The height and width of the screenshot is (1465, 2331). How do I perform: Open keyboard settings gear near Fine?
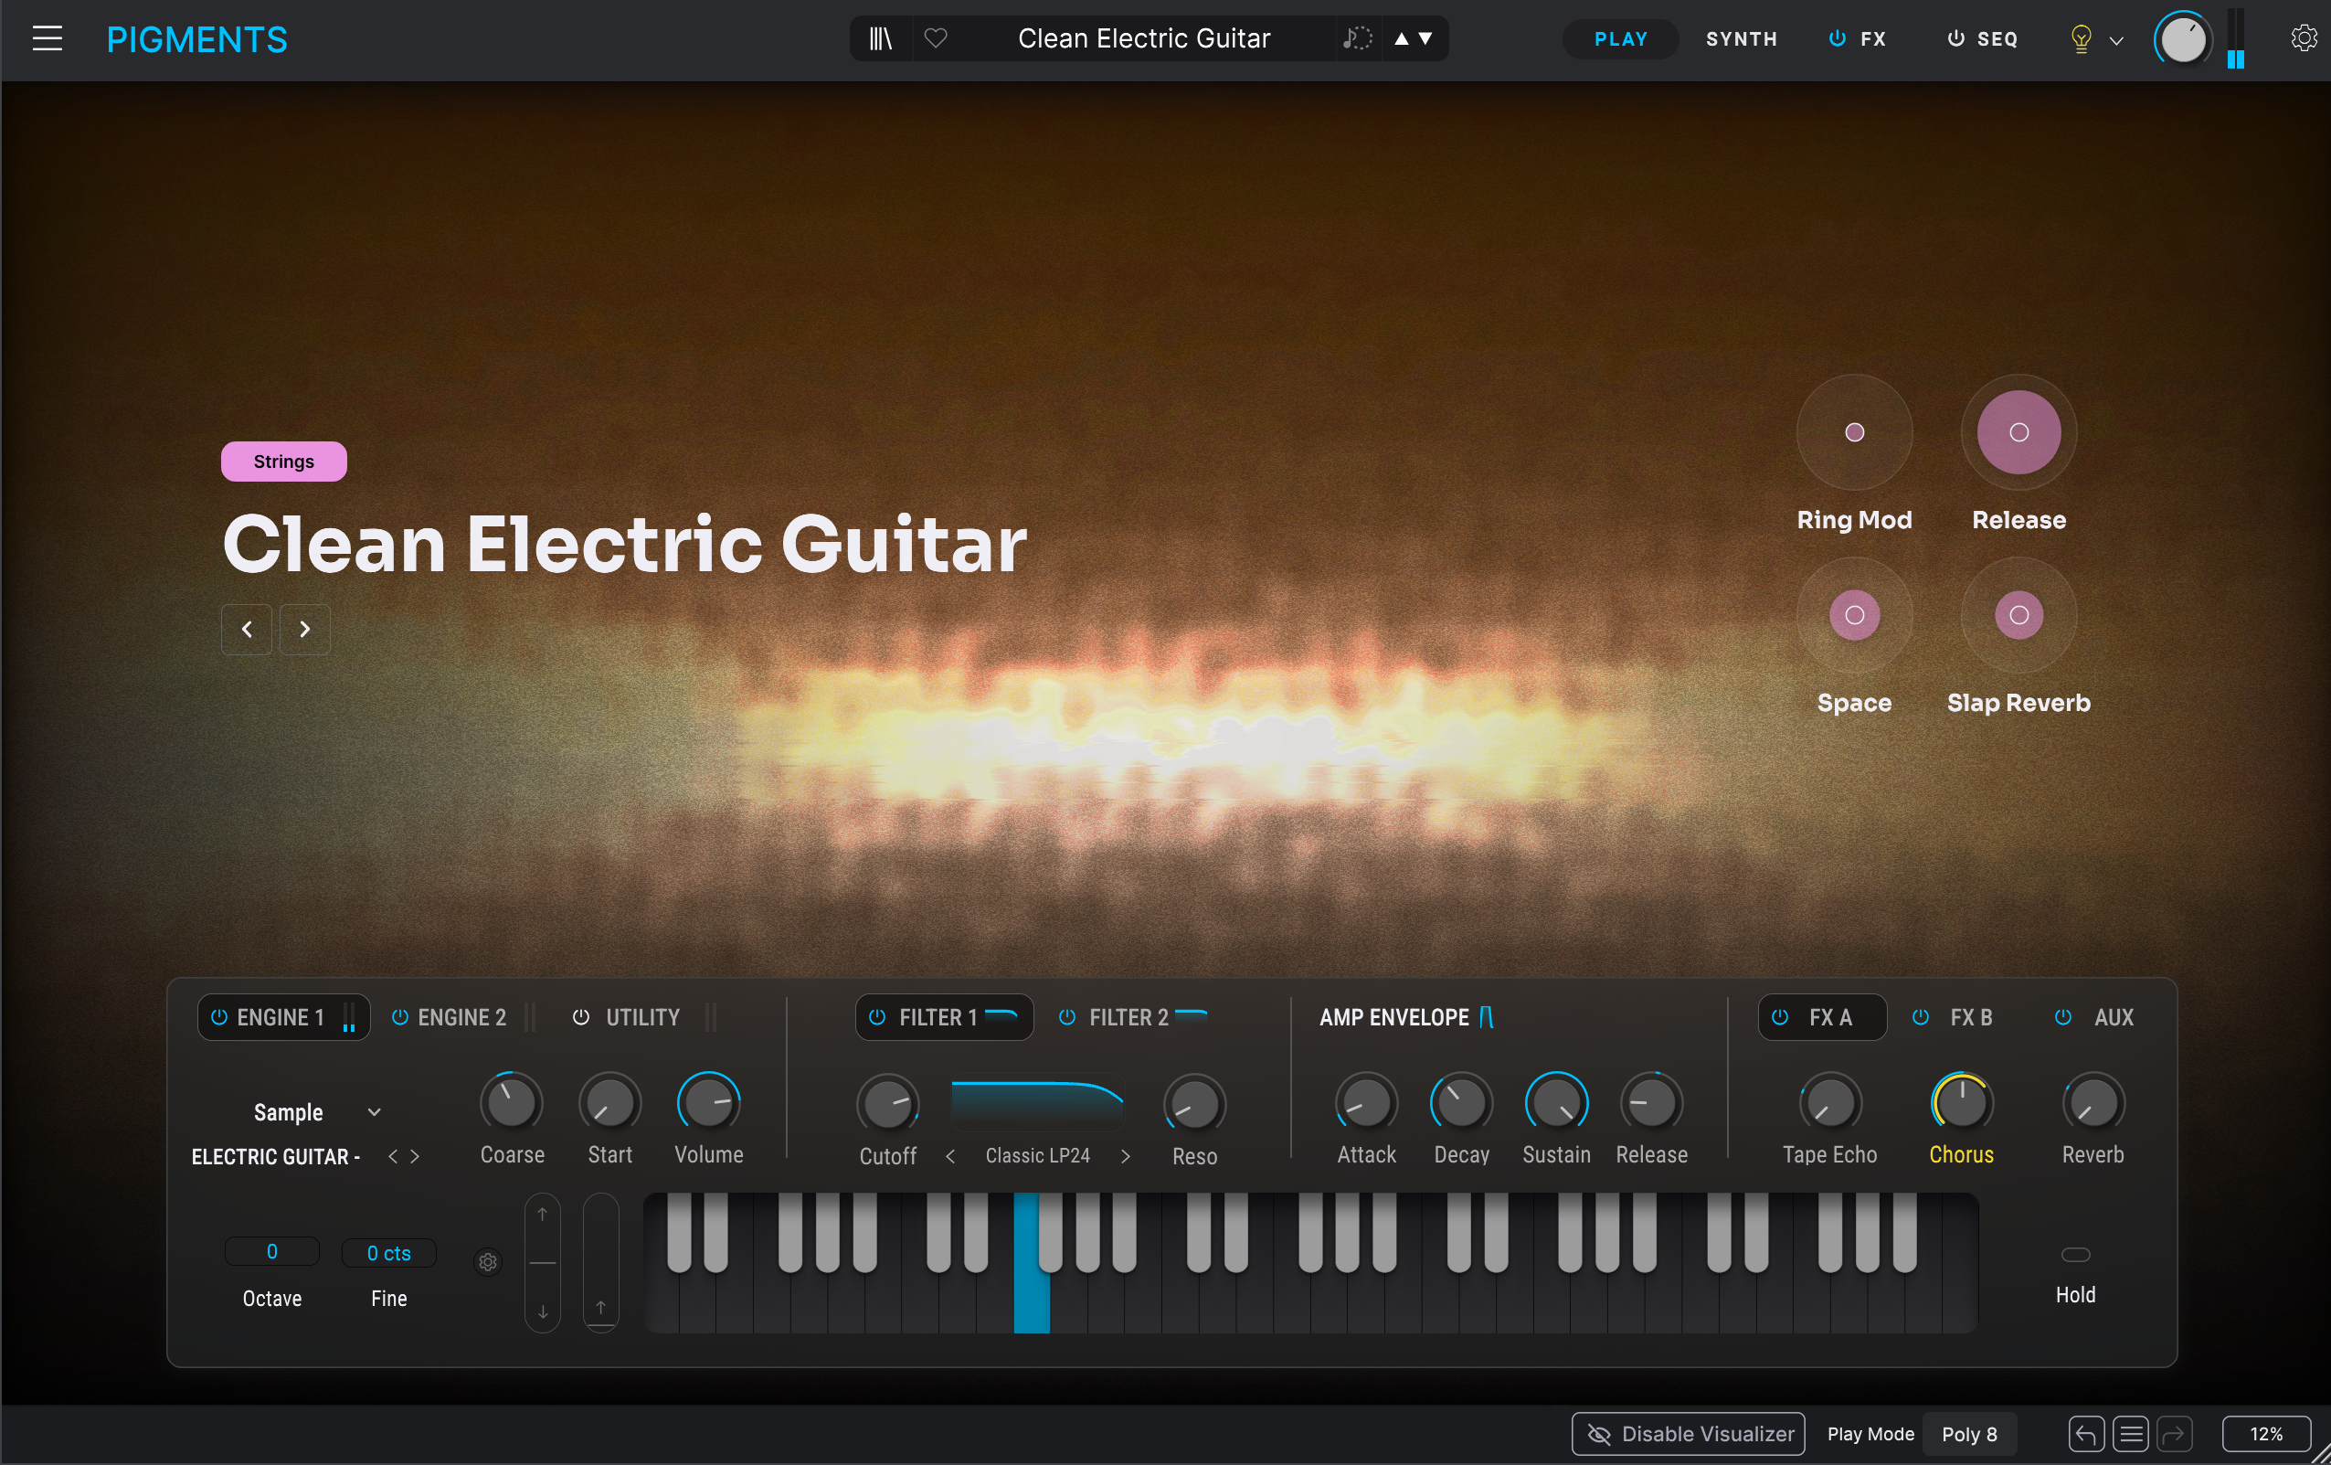pyautogui.click(x=488, y=1262)
